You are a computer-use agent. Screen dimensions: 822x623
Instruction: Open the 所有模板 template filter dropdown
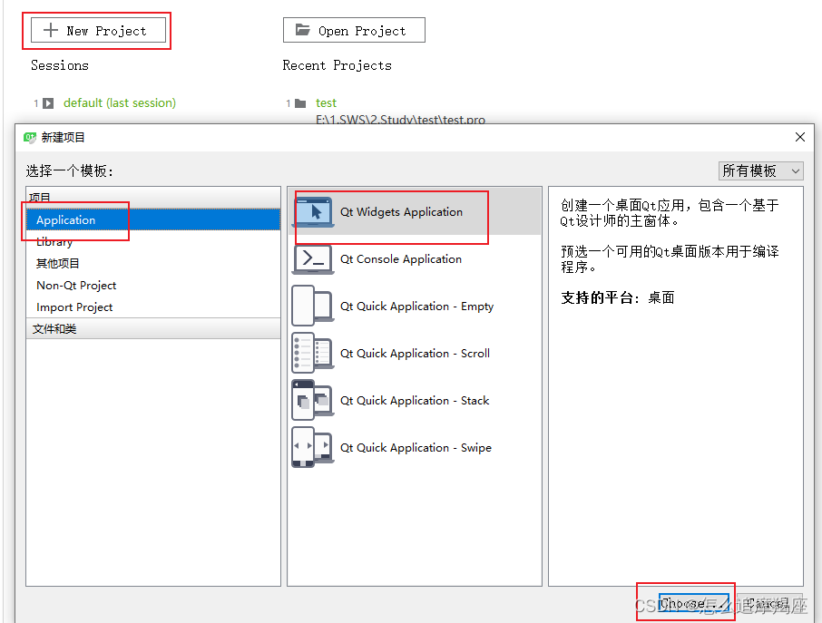pyautogui.click(x=760, y=170)
